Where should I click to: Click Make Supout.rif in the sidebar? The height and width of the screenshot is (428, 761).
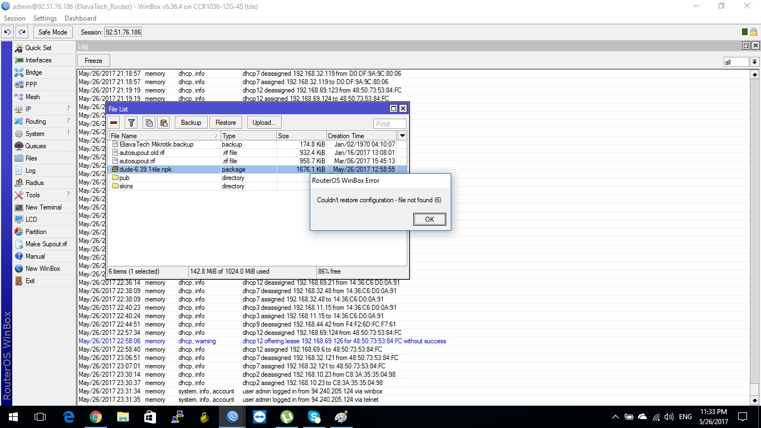pos(46,244)
